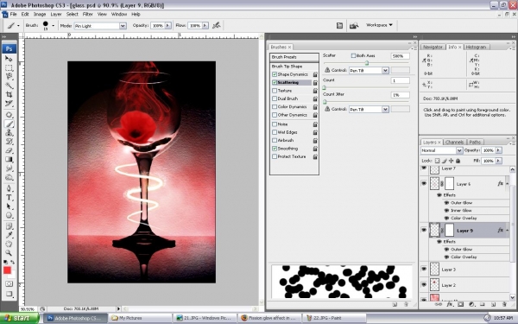The width and height of the screenshot is (518, 324).
Task: Click the lock image pixels icon
Action: (x=445, y=161)
